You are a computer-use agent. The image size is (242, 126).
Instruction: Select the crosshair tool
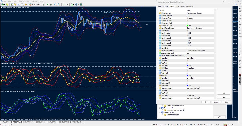click(x=240, y=41)
